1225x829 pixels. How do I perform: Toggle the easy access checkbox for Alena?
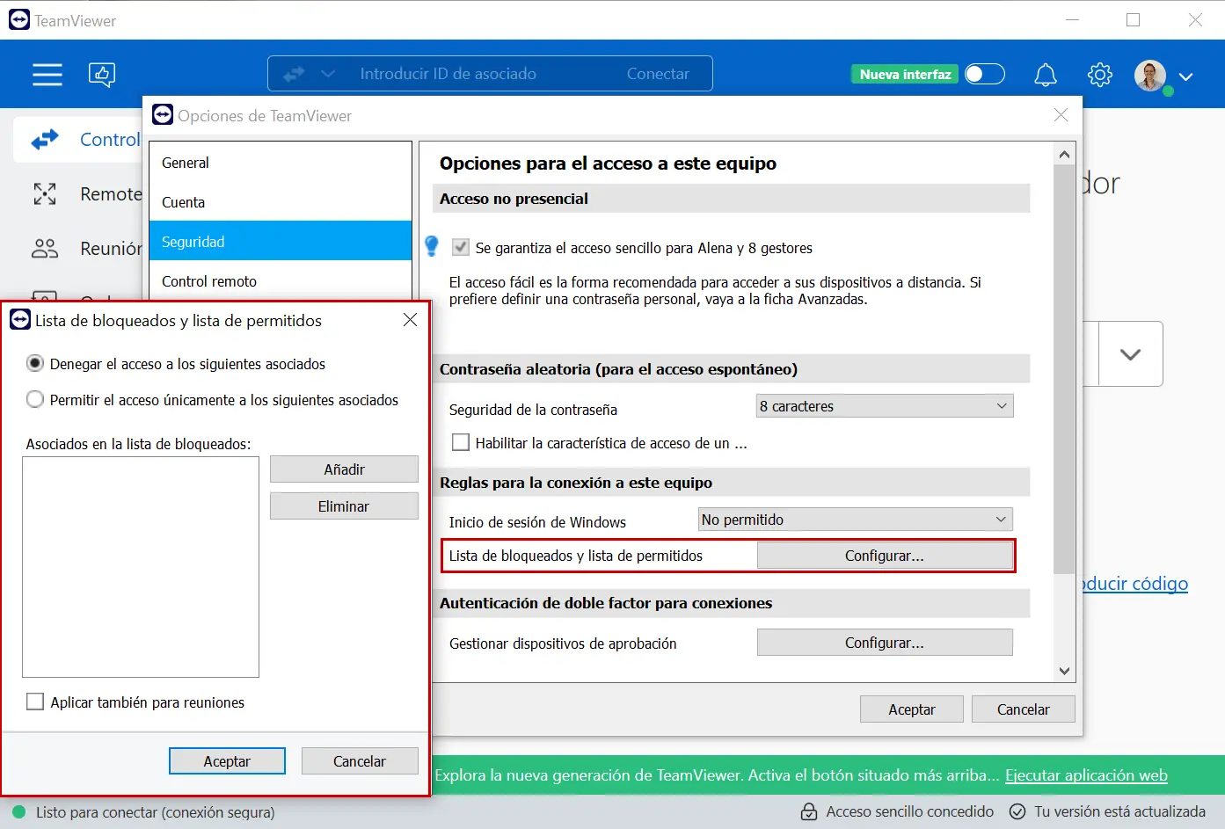pyautogui.click(x=461, y=248)
